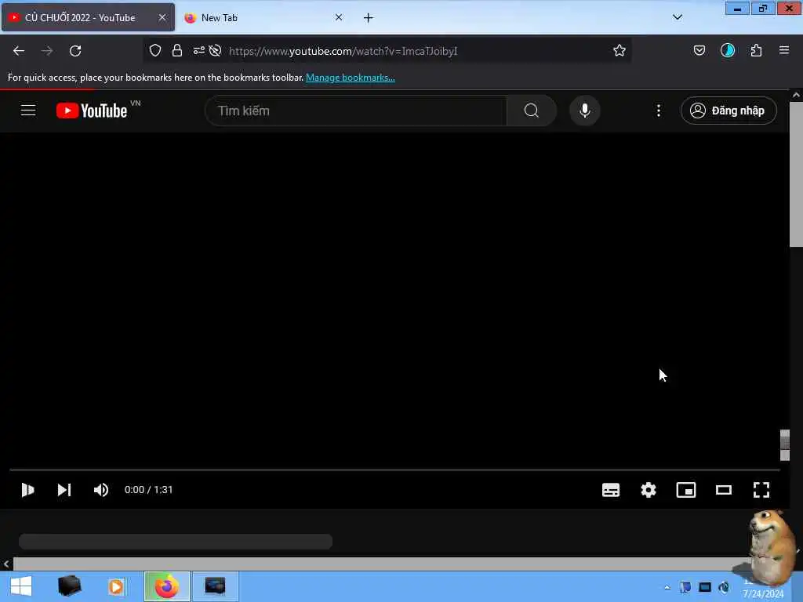Image resolution: width=803 pixels, height=602 pixels.
Task: Search by voice with microphone
Action: (x=584, y=111)
